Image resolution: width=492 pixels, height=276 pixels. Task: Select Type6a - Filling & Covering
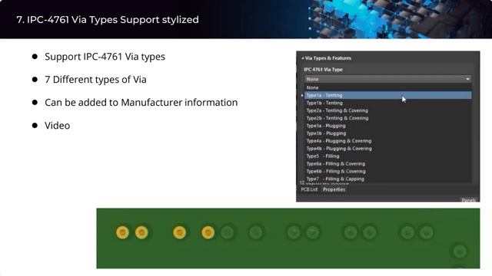tap(388, 163)
